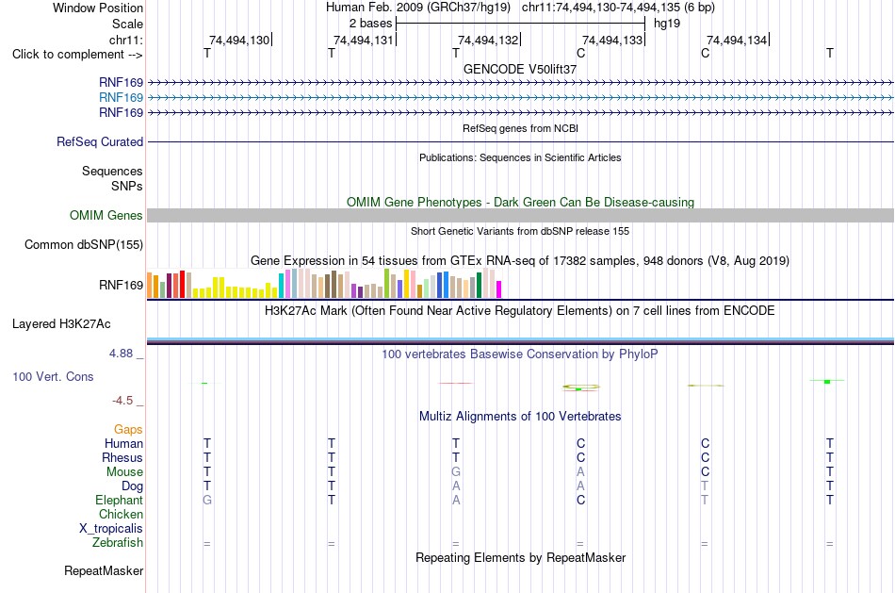Open the GTEx Gene Expression track title

point(520,261)
